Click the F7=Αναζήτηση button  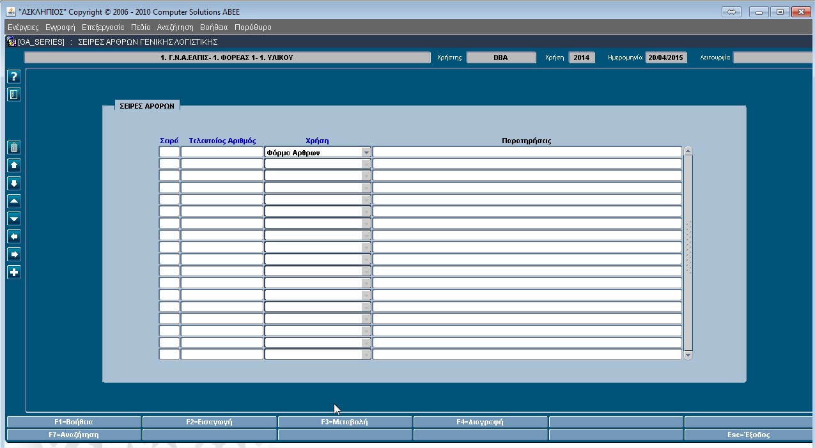74,435
